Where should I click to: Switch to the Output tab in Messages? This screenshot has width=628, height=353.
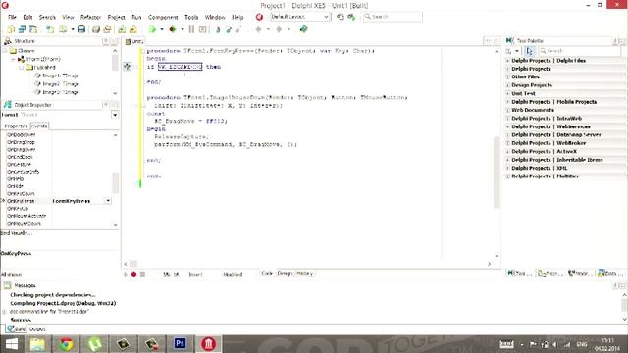37,329
